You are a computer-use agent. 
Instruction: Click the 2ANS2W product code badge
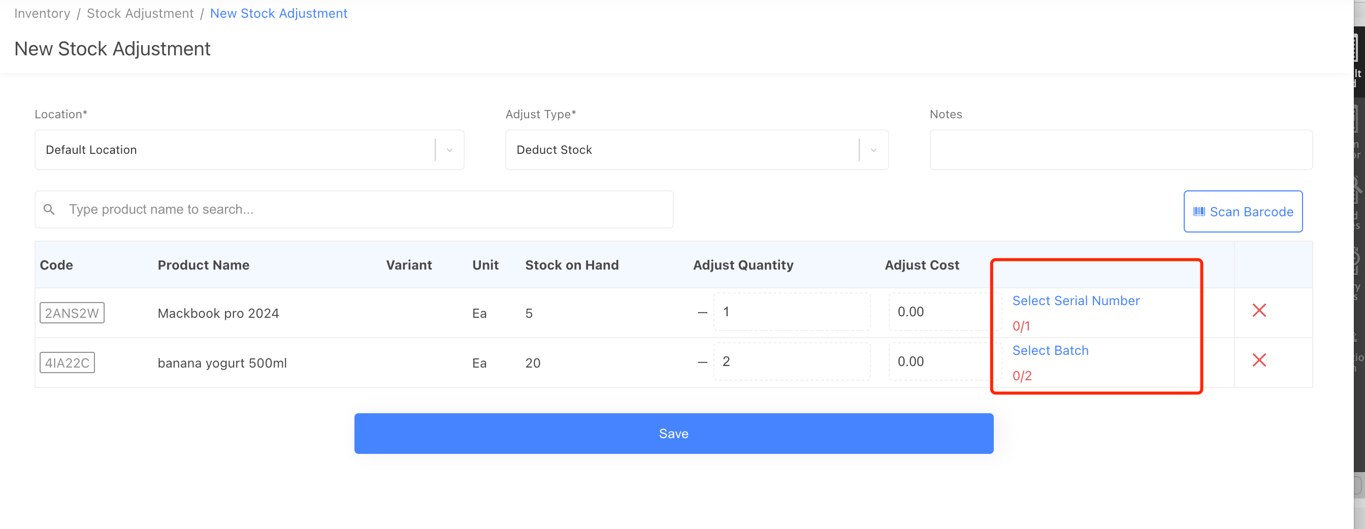pos(72,313)
